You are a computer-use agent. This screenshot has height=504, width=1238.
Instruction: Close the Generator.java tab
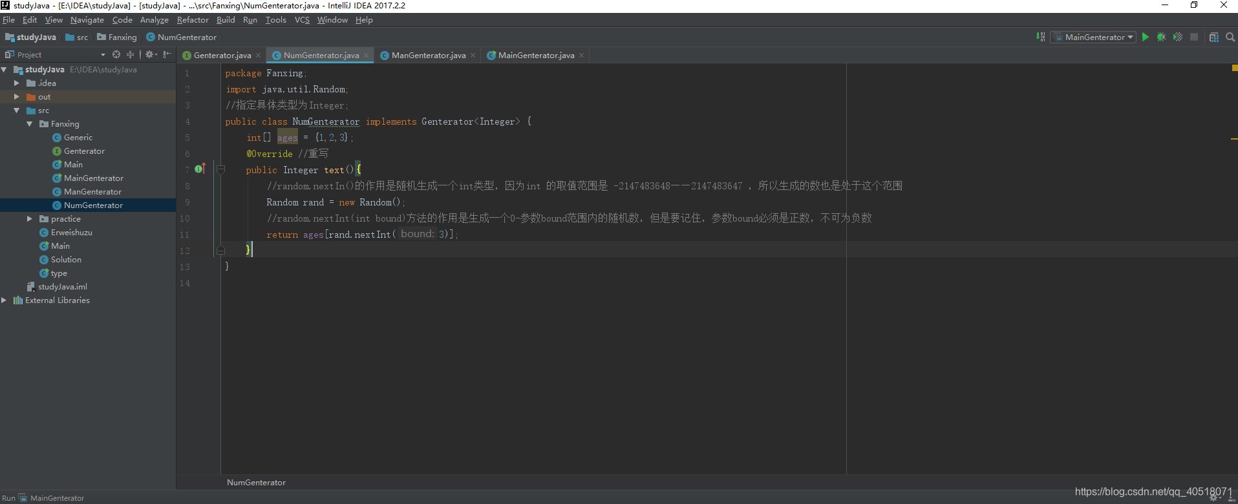258,56
